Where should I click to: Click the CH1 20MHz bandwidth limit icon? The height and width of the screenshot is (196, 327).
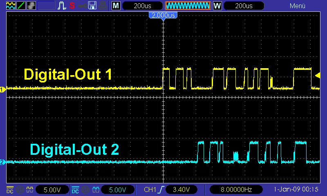tap(20, 190)
